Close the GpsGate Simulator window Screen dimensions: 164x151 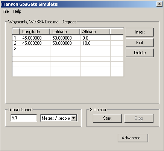coord(159,4)
